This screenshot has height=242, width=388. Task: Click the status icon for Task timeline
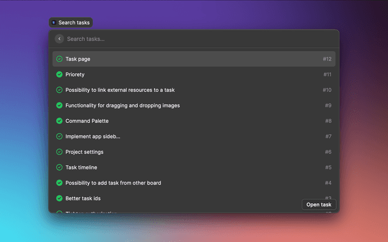(59, 168)
